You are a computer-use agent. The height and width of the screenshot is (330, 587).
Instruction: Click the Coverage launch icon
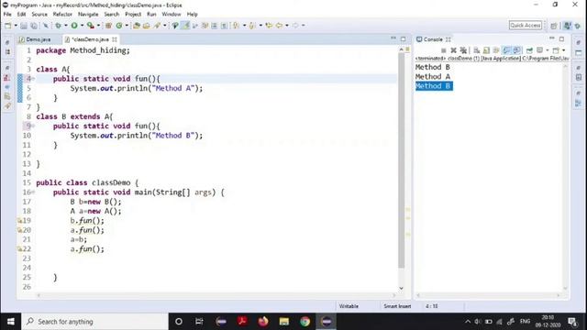(x=90, y=26)
